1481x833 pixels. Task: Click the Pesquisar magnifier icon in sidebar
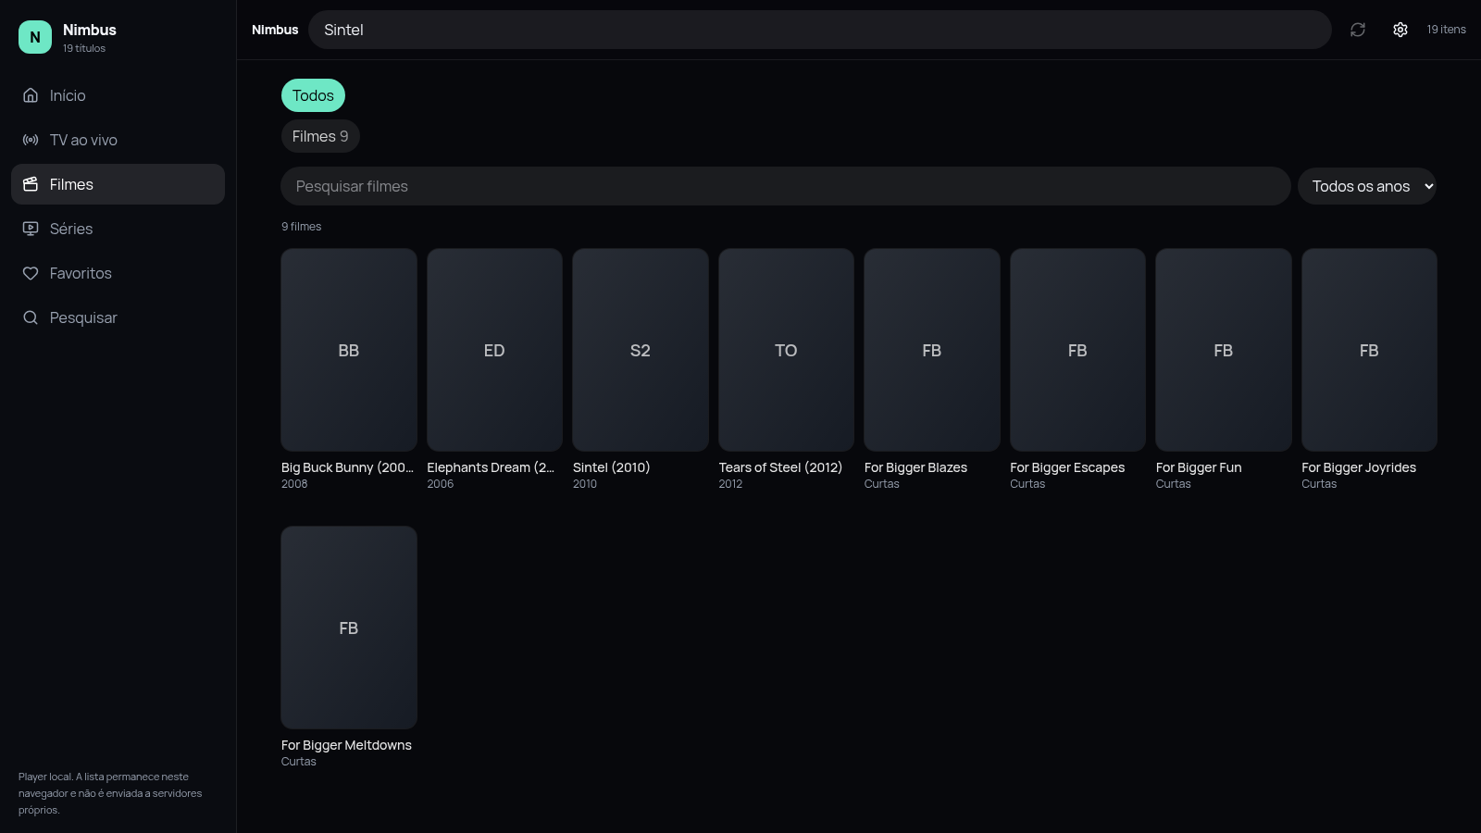coord(31,317)
